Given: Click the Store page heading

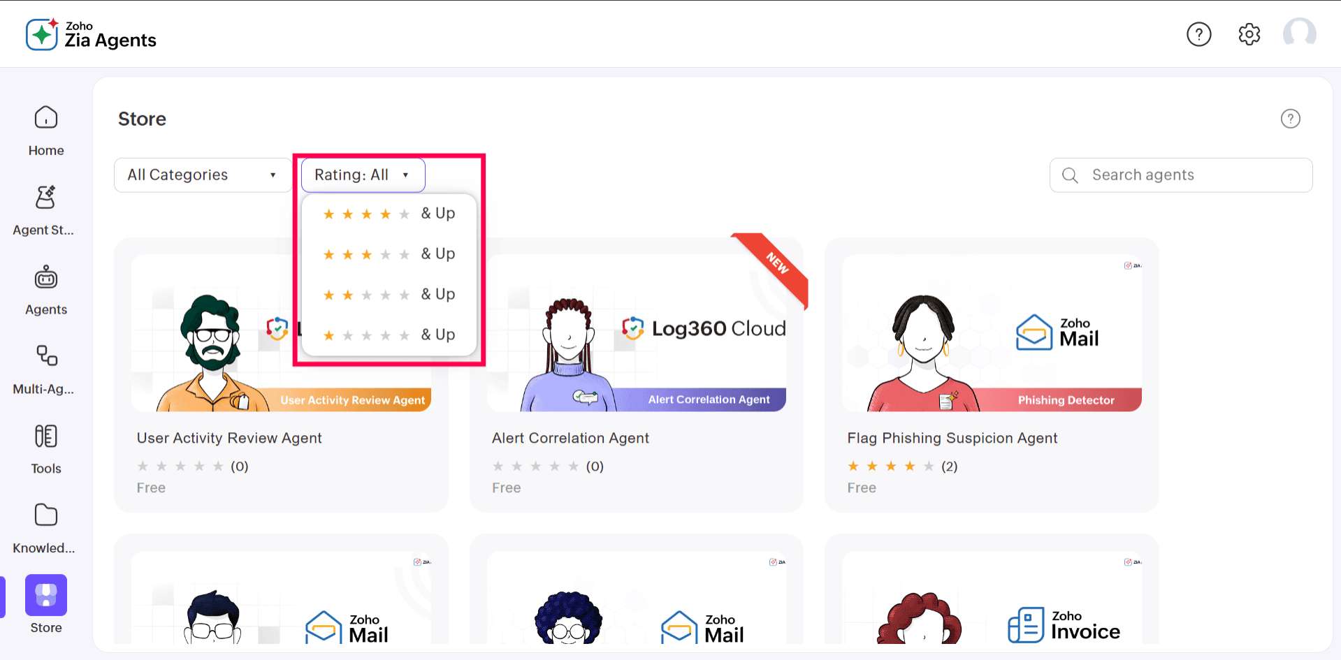Looking at the screenshot, I should tap(142, 119).
